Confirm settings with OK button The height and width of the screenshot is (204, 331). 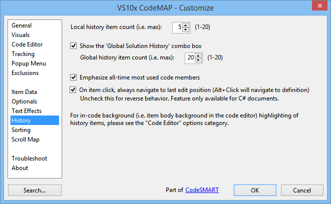point(255,190)
